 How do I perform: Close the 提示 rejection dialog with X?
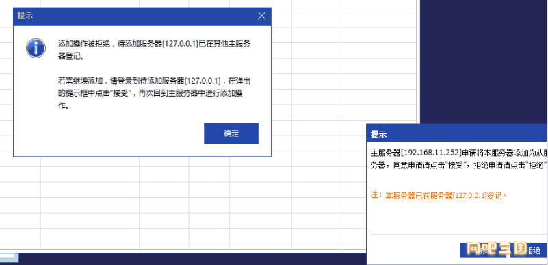pos(262,16)
